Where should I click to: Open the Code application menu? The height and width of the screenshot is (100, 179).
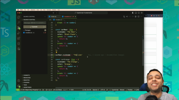[21, 10]
